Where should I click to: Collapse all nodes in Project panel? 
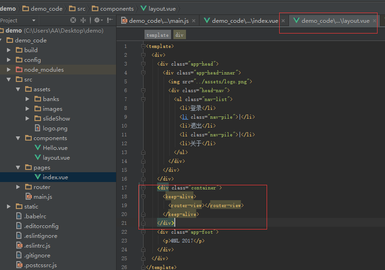[83, 20]
